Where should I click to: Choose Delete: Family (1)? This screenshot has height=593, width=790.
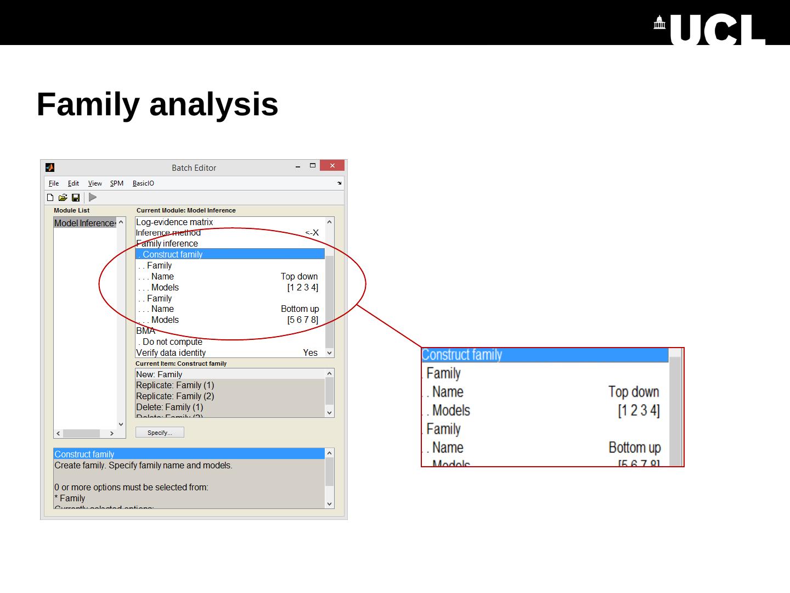(230, 407)
